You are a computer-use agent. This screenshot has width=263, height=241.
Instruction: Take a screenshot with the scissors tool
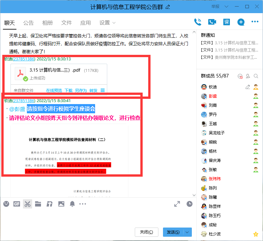point(27,204)
